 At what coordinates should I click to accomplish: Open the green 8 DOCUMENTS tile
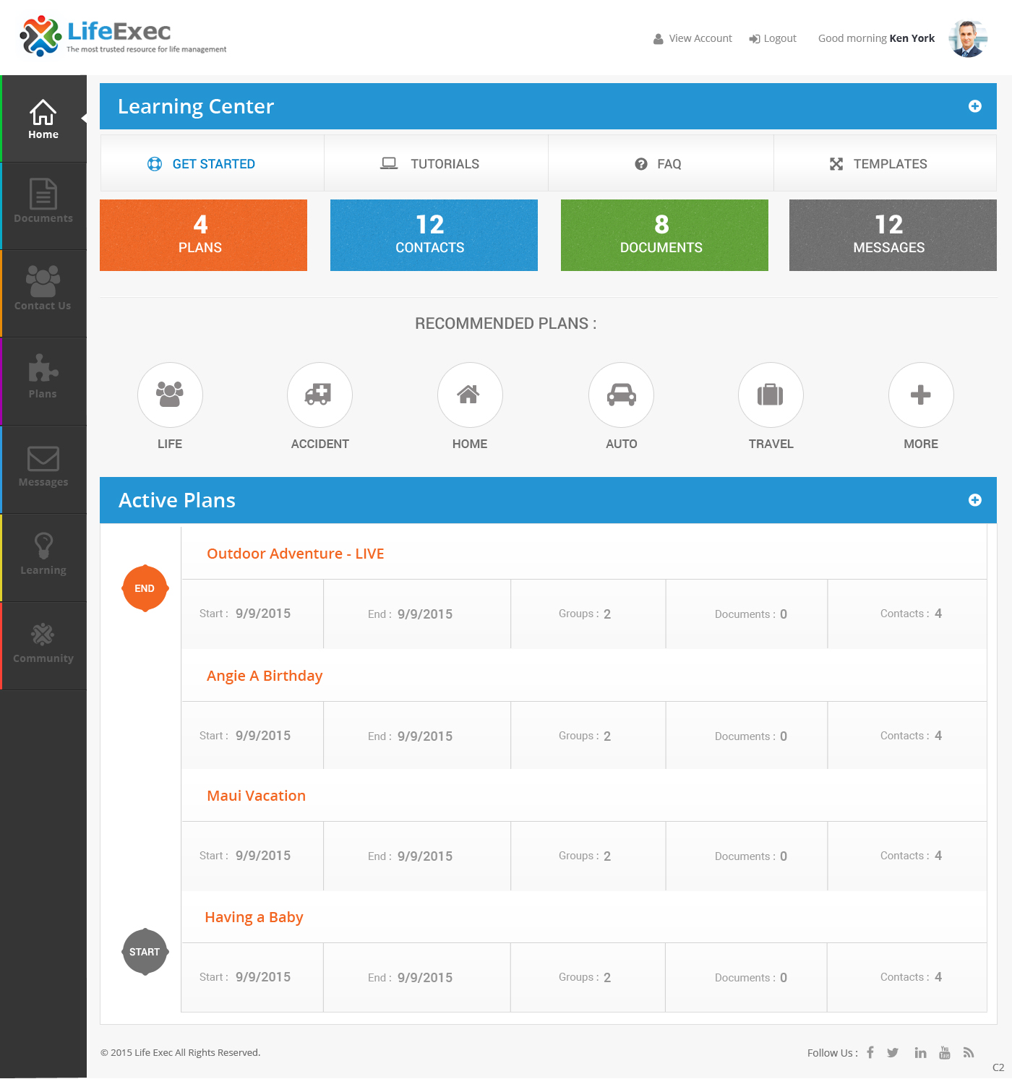point(664,235)
